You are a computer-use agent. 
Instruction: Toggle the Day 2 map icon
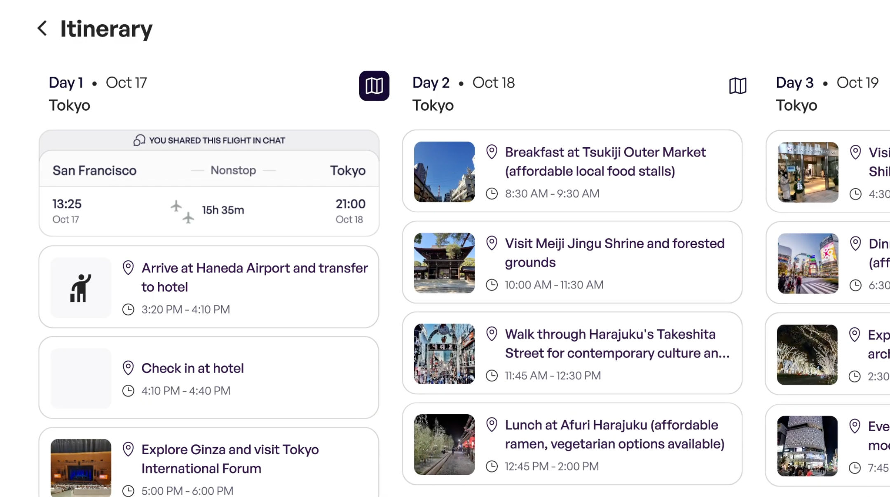click(738, 86)
